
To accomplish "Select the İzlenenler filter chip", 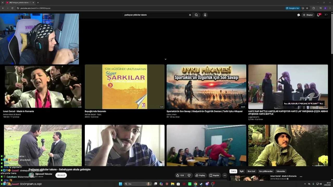I will point(281,171).
